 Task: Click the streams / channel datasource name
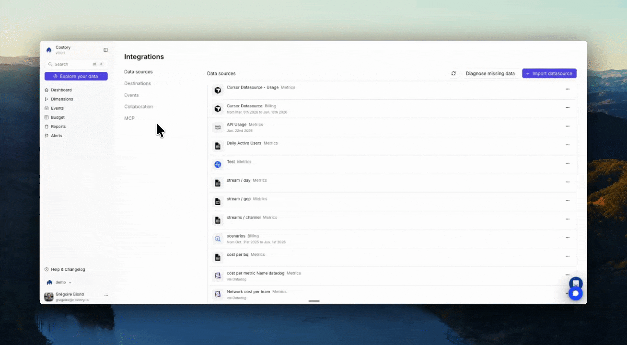(244, 218)
